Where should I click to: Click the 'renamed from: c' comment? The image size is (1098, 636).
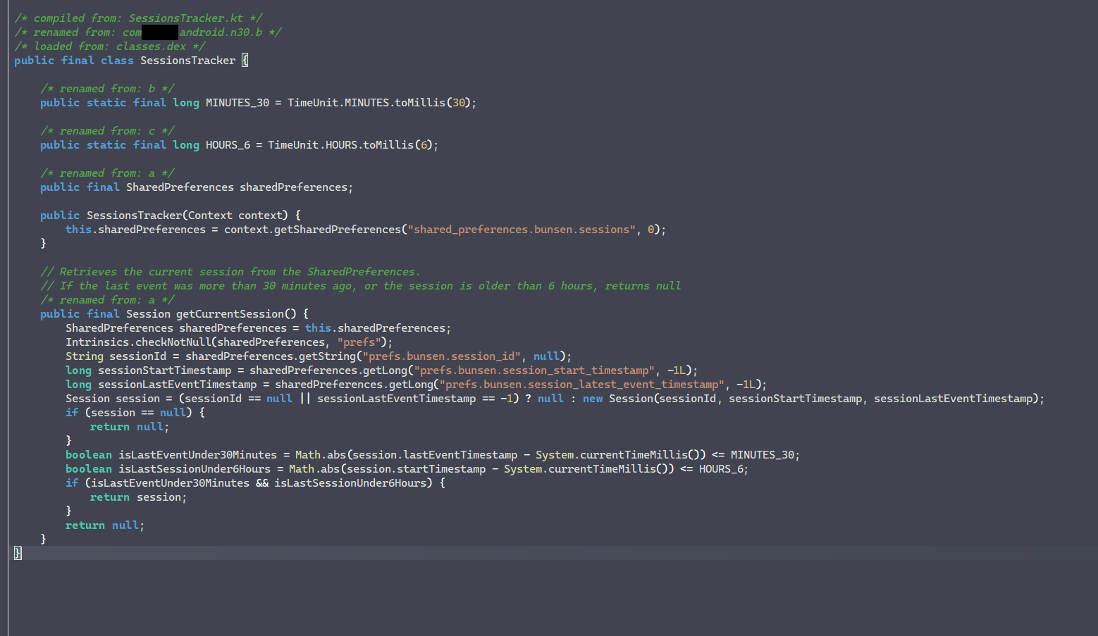(107, 131)
